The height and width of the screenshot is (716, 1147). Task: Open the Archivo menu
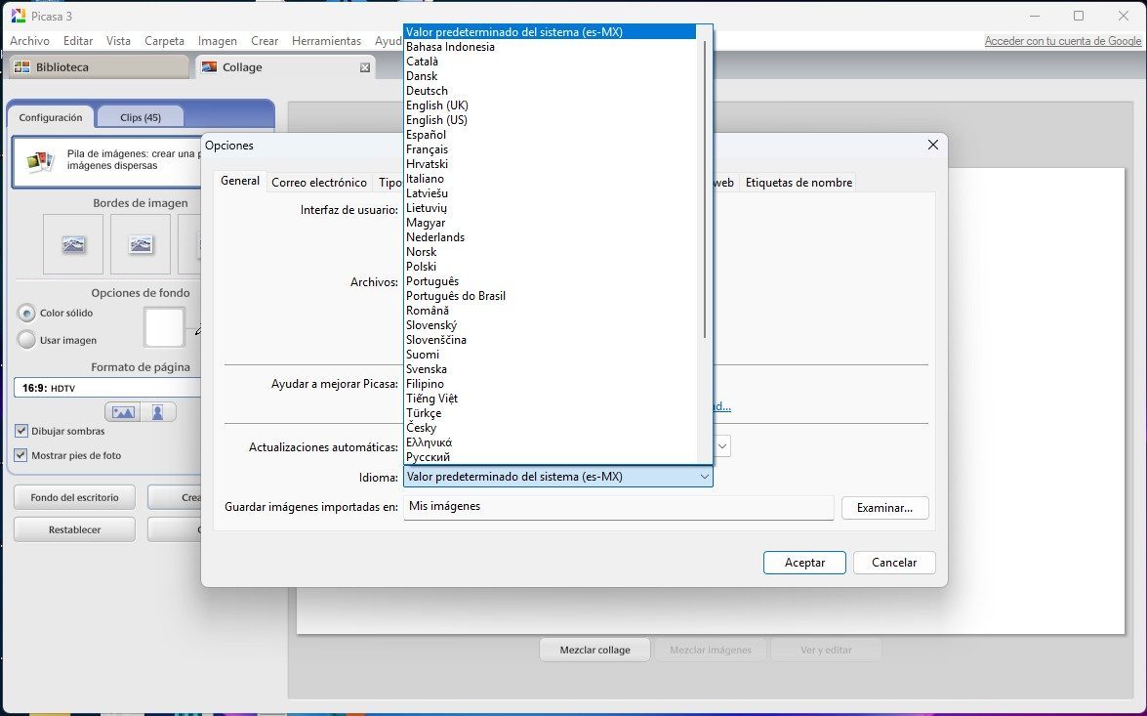29,41
